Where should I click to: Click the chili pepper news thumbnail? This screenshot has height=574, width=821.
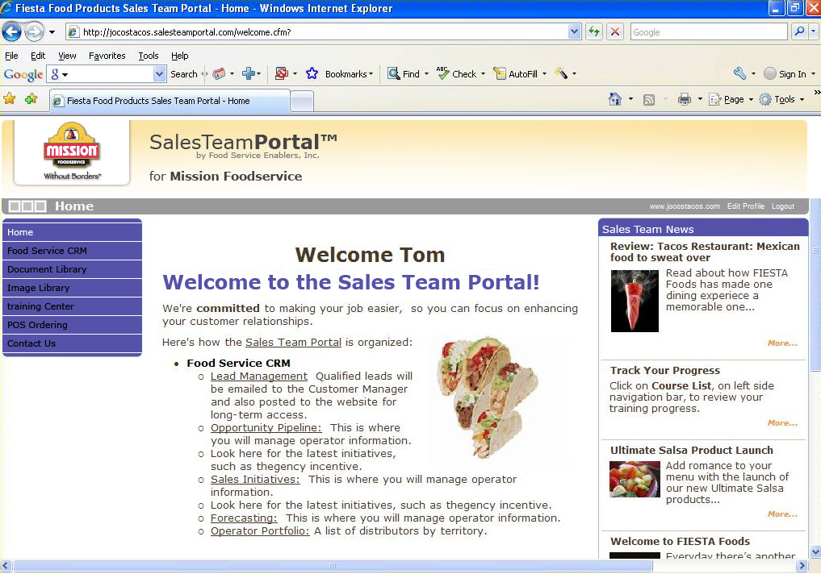(x=635, y=300)
